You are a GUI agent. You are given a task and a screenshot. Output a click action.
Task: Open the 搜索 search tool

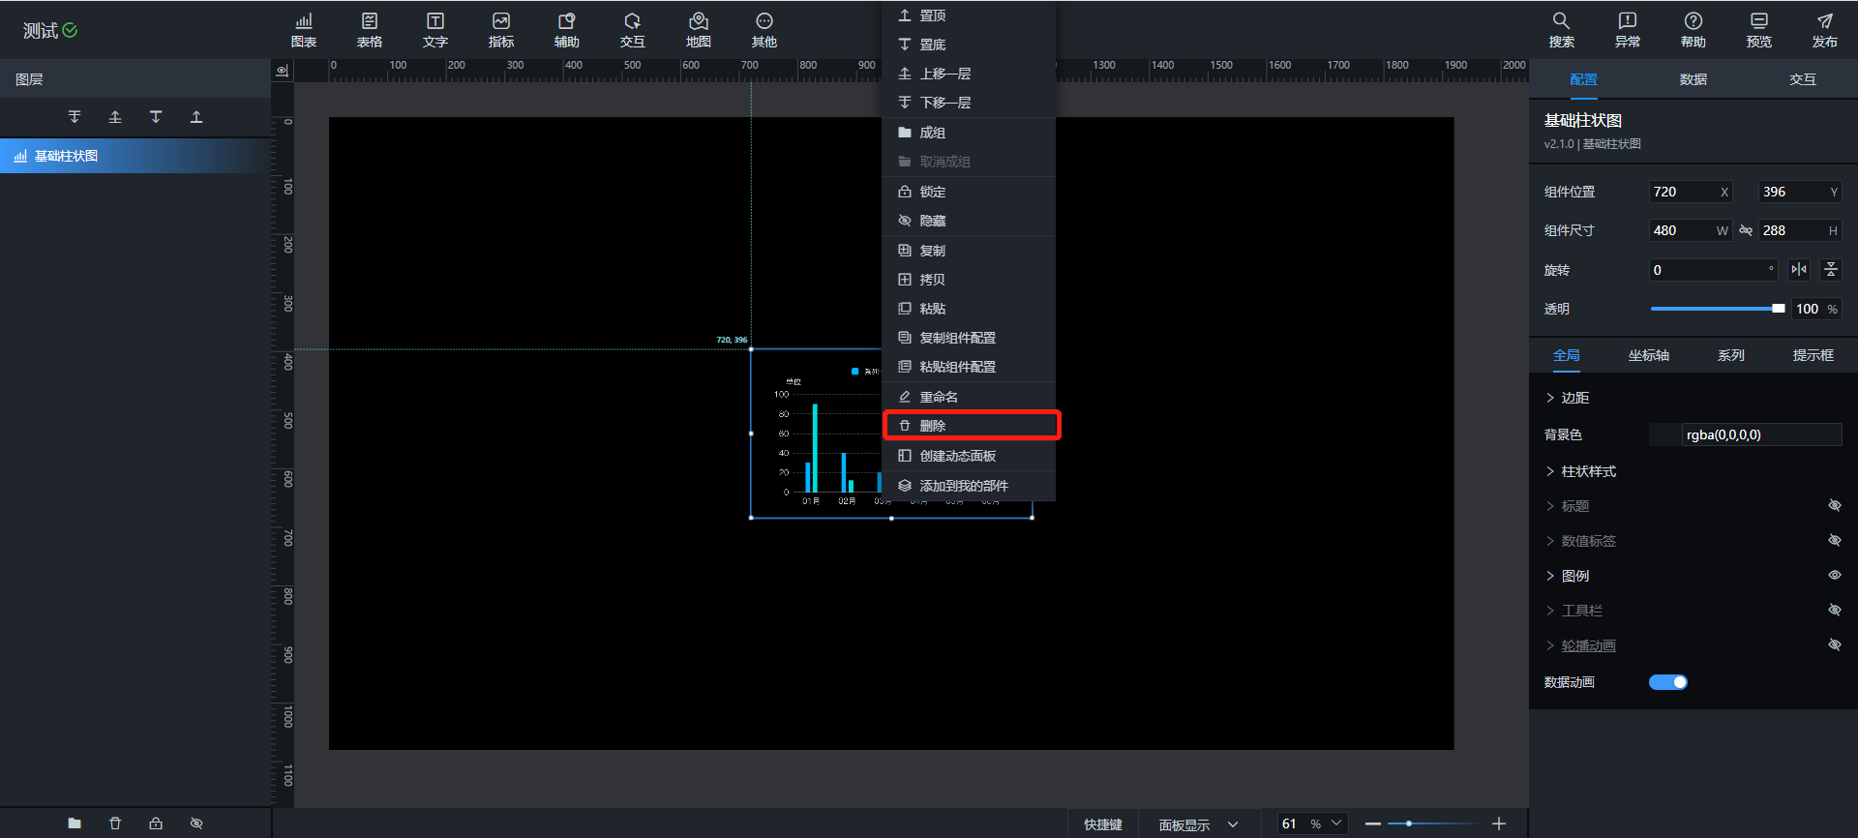click(1561, 30)
